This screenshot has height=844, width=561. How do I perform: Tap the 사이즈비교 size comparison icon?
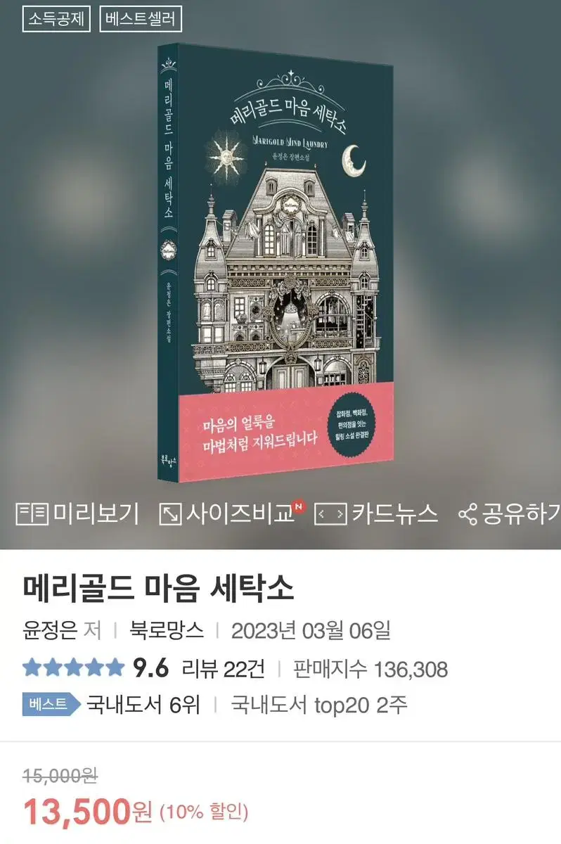coord(170,514)
